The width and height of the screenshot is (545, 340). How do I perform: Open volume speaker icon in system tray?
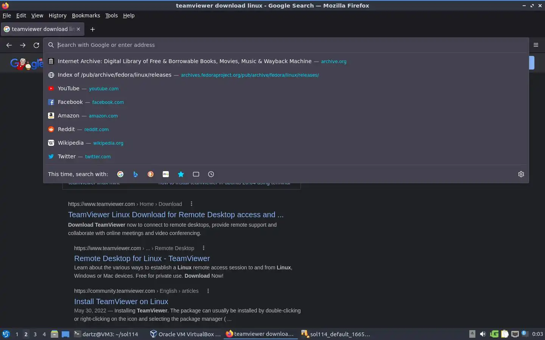coord(483,334)
